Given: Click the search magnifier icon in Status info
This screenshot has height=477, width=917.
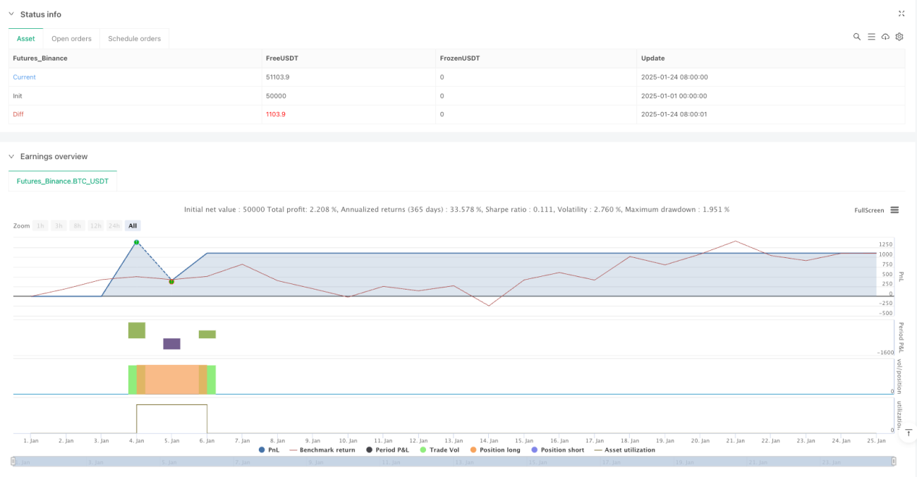Looking at the screenshot, I should 857,37.
